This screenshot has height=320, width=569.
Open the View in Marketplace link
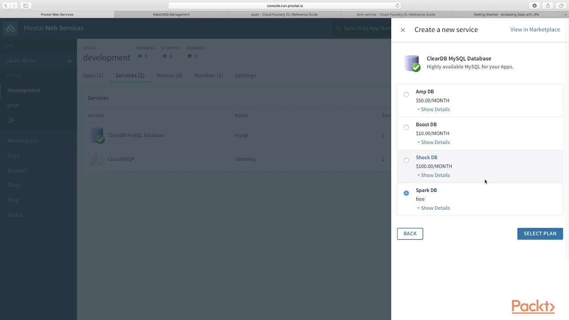point(535,29)
